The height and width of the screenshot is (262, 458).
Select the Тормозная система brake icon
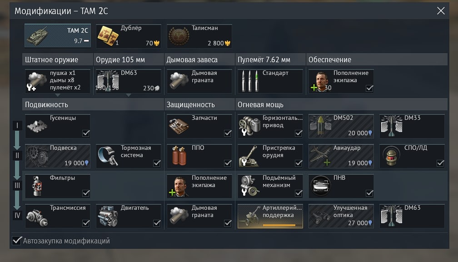click(108, 156)
